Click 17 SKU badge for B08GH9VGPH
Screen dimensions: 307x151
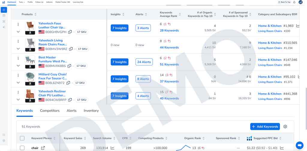pyautogui.click(x=82, y=32)
